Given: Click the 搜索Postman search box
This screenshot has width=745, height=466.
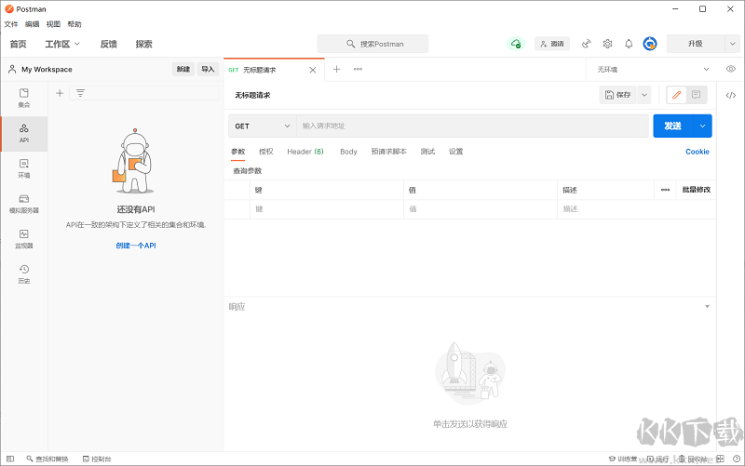Looking at the screenshot, I should click(373, 44).
